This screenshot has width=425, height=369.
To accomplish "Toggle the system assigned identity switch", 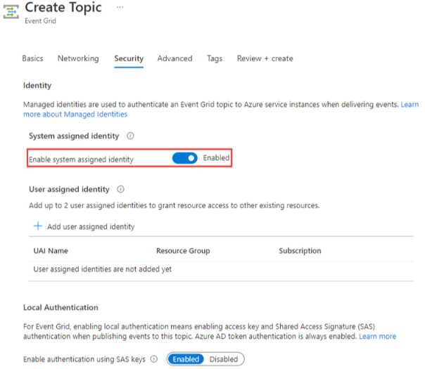I will 185,158.
